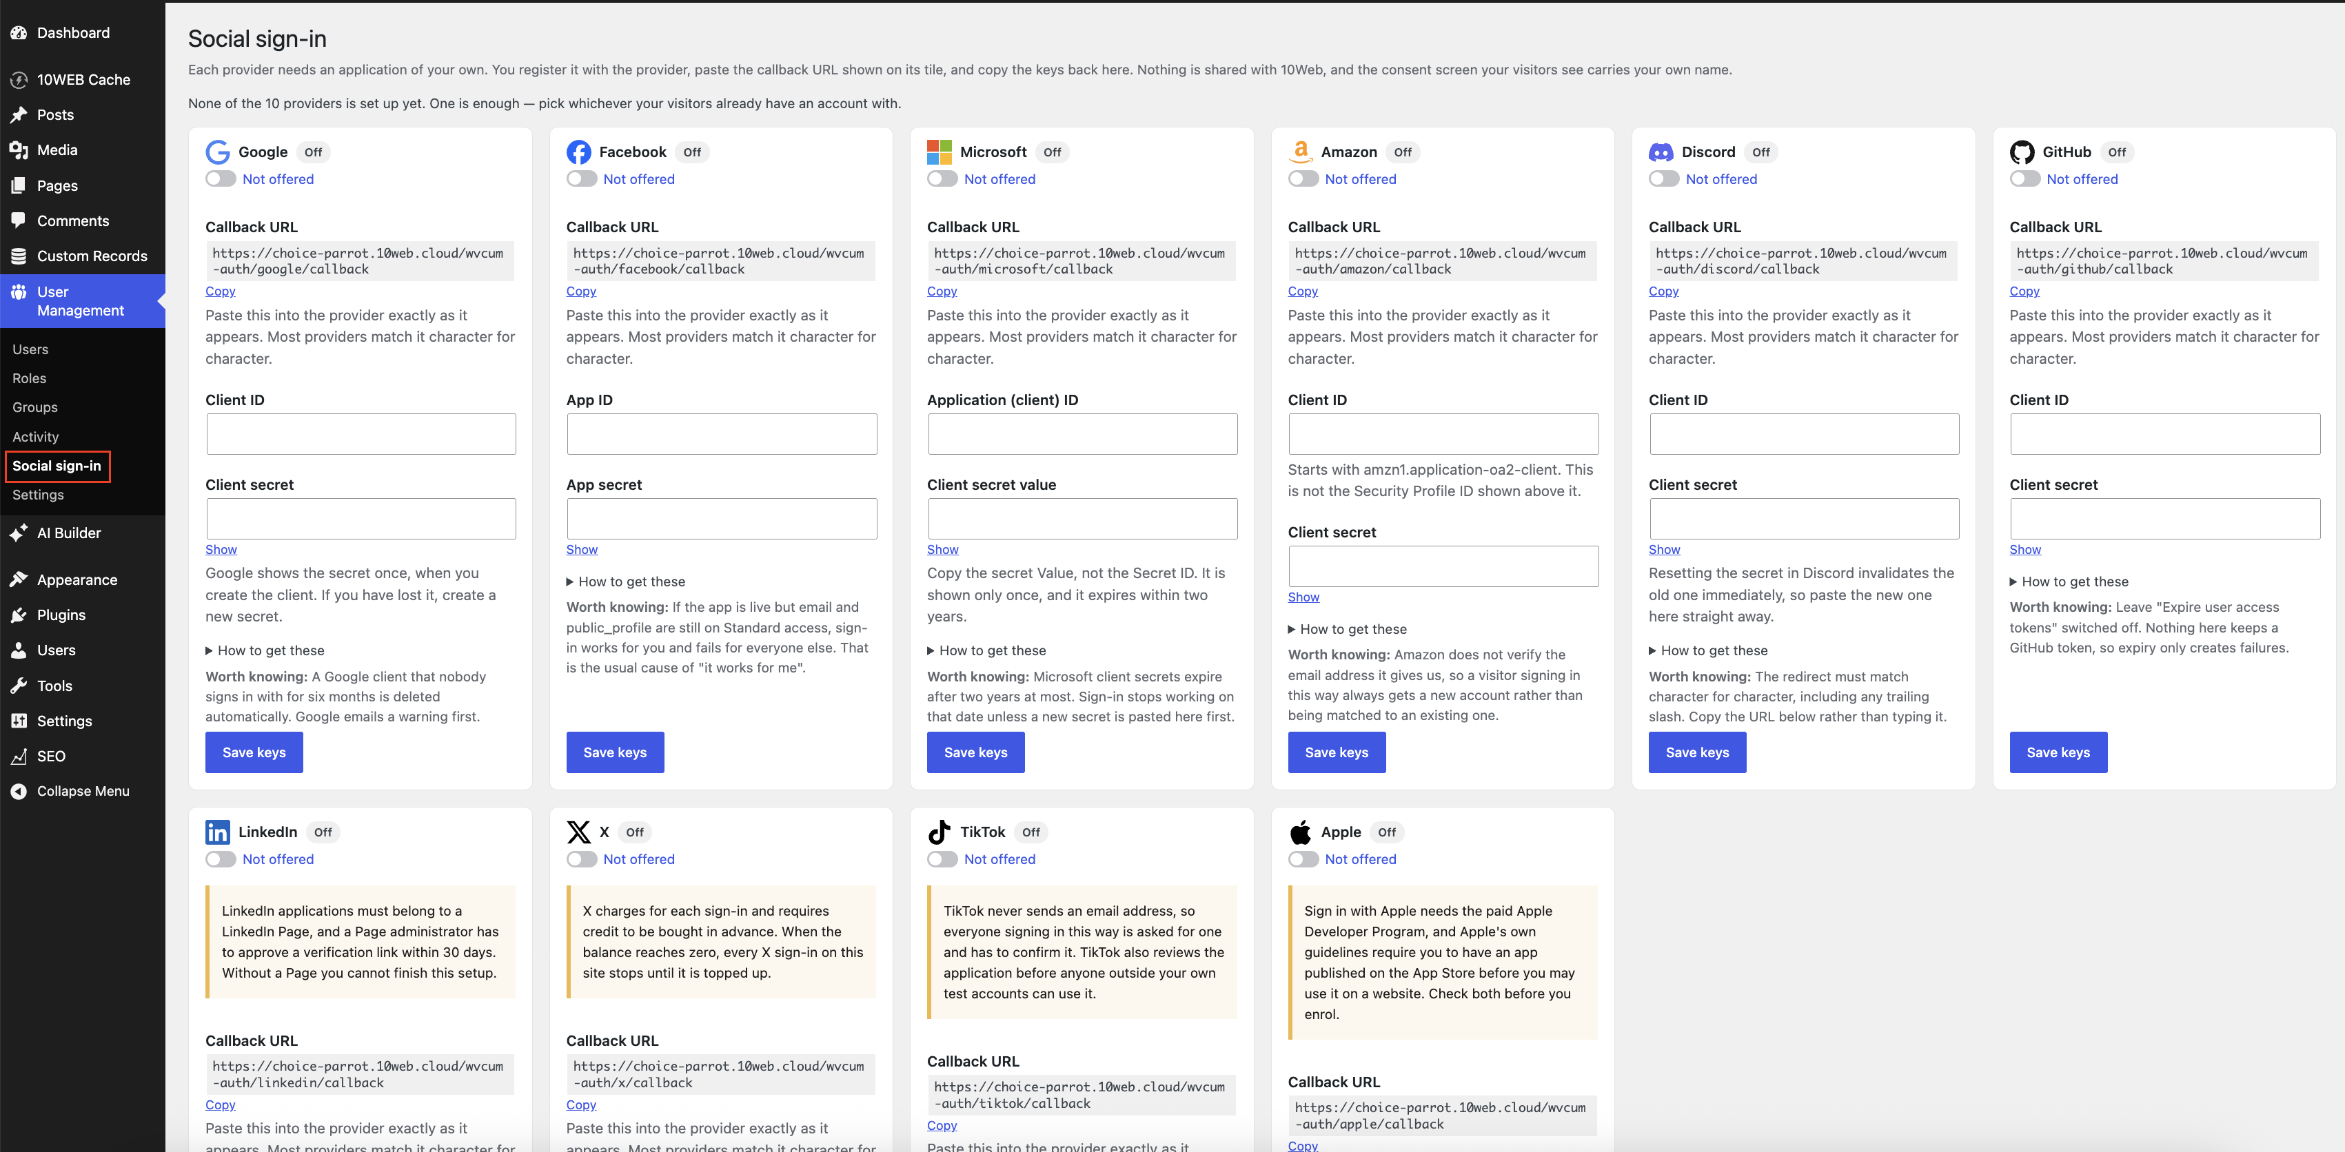The height and width of the screenshot is (1152, 2345).
Task: Show the Amazon client secret
Action: [x=1303, y=597]
